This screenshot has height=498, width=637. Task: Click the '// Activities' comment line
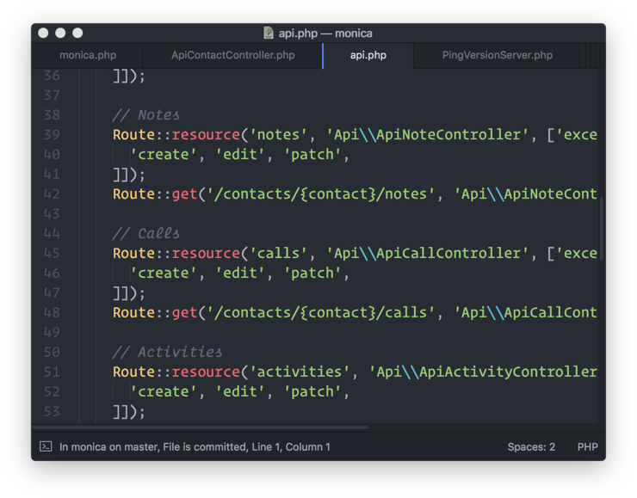pos(167,352)
